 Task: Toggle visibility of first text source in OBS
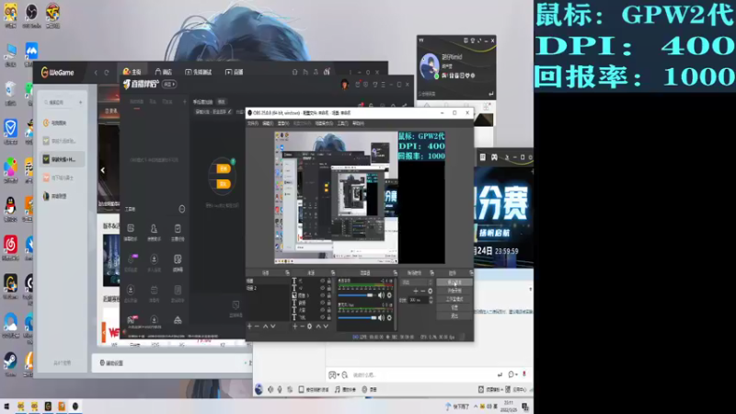[x=323, y=281]
